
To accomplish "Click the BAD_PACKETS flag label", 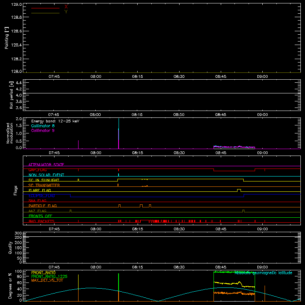I will pyautogui.click(x=42, y=221).
